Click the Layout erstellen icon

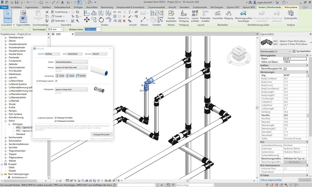pos(195,13)
